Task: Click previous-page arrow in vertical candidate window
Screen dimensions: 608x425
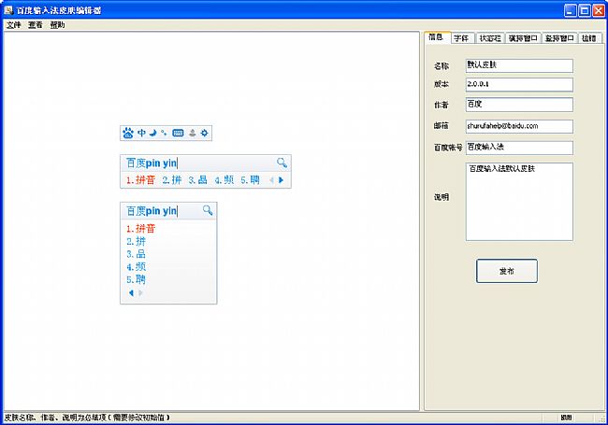Action: coord(131,293)
